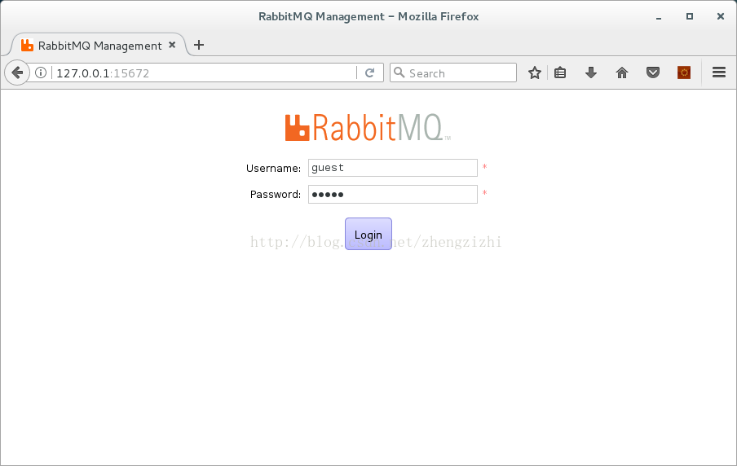Open a new tab with plus button
The width and height of the screenshot is (737, 466).
click(199, 45)
